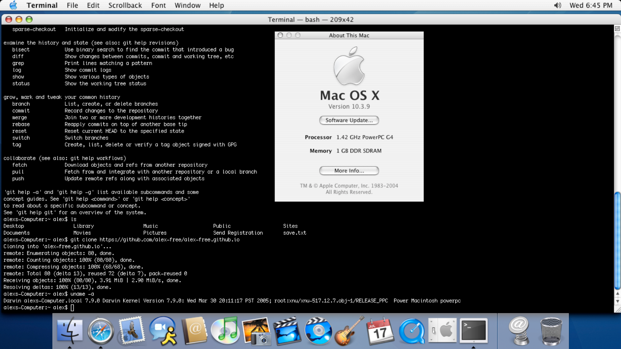Open the Trash in the Dock
621x349 pixels.
point(551,331)
